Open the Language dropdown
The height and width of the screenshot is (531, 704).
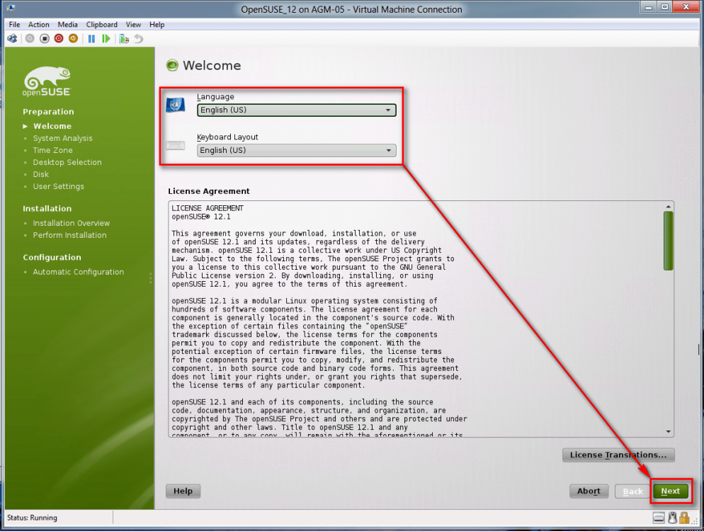pos(296,110)
